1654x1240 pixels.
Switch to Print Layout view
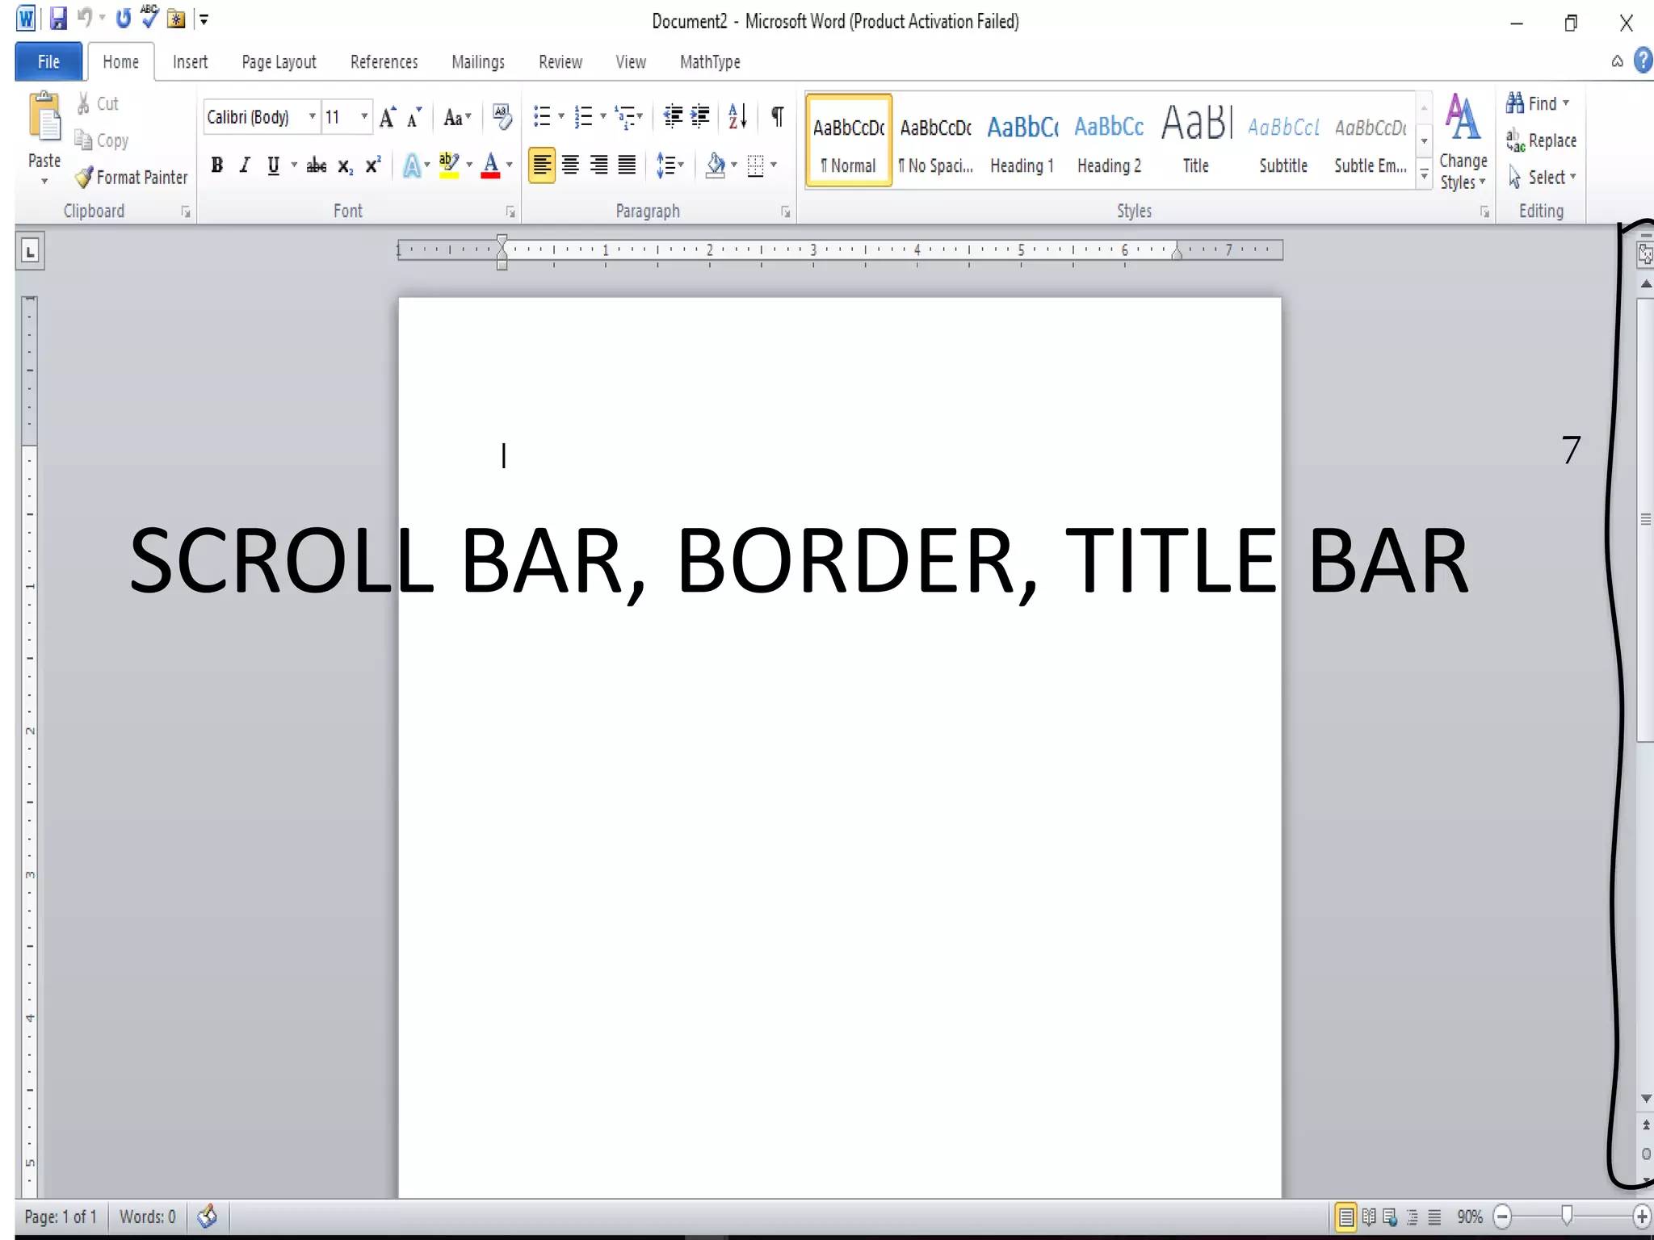click(1345, 1217)
